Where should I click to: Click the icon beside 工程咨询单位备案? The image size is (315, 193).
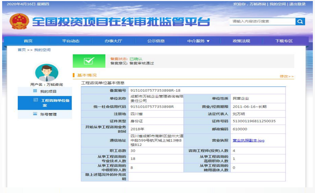tap(36, 100)
